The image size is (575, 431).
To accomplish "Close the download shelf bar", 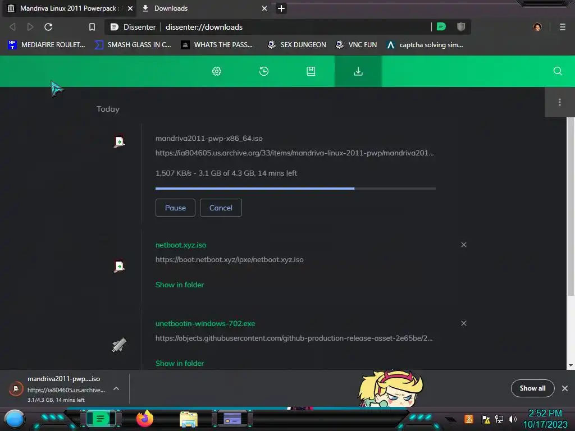I will click(565, 388).
